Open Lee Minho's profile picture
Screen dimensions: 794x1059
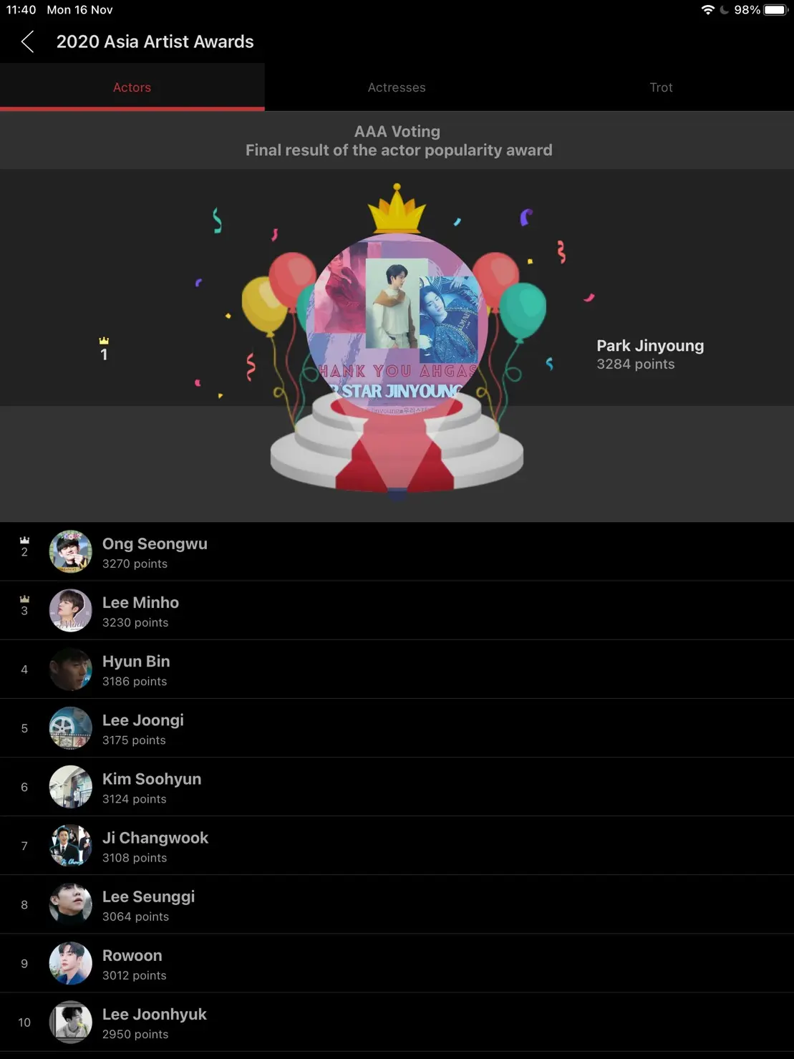pyautogui.click(x=70, y=610)
